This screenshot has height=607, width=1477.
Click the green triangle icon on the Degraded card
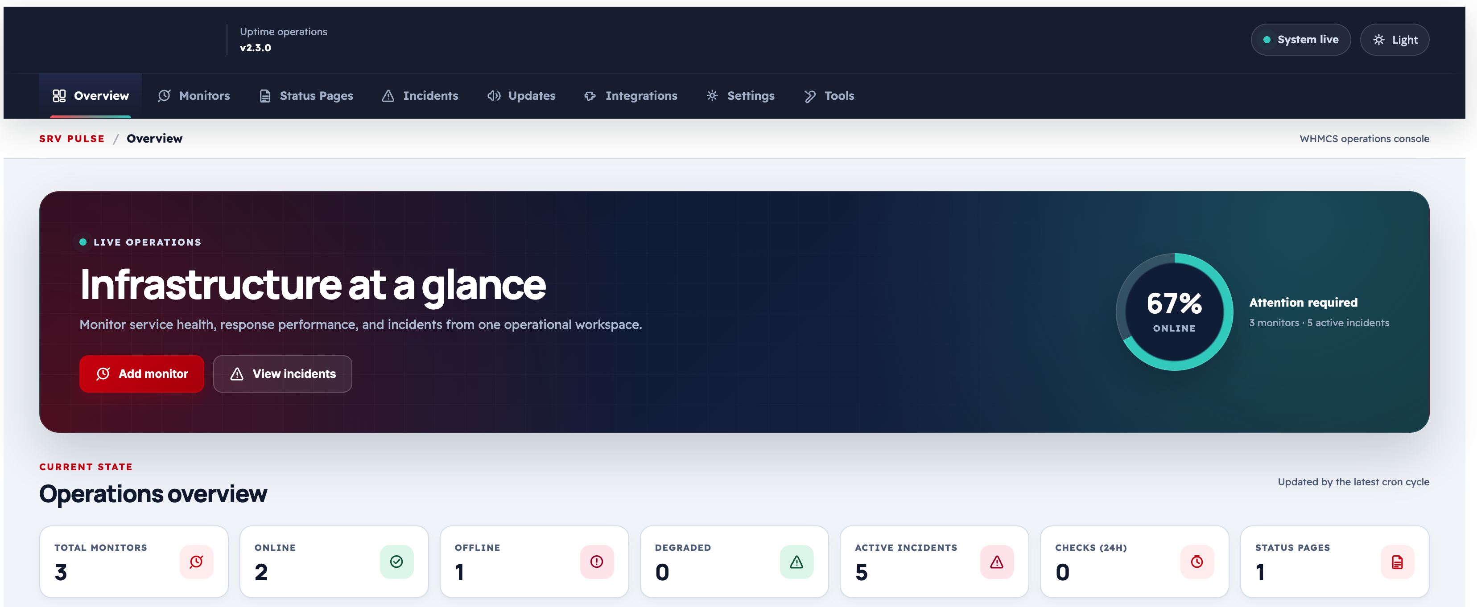pos(796,562)
